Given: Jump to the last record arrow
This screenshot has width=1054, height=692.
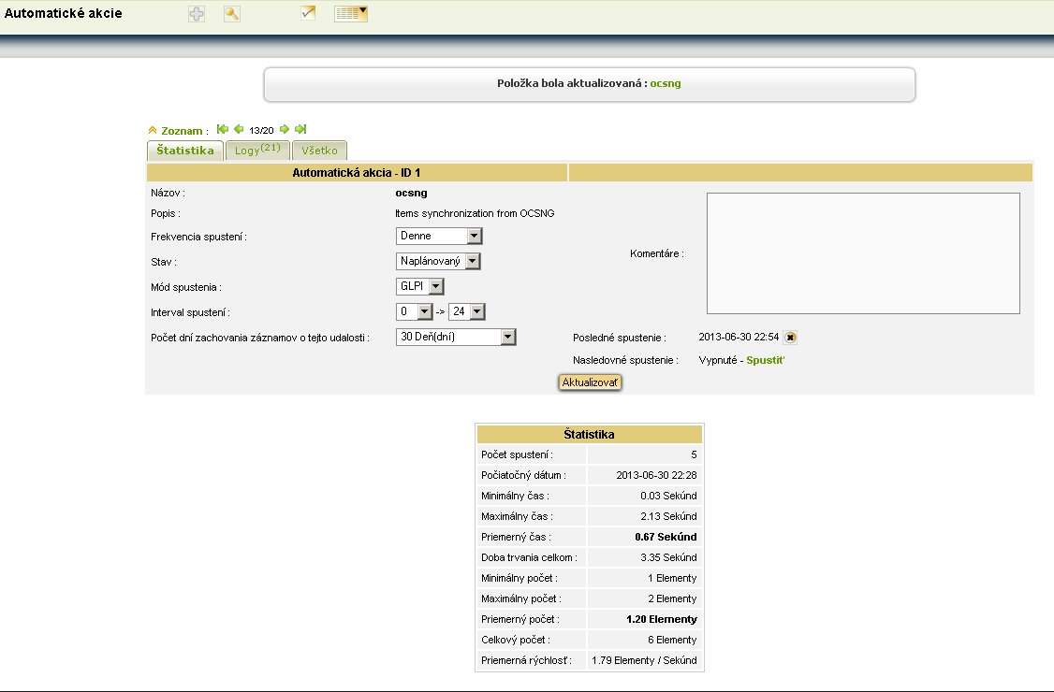Looking at the screenshot, I should pos(300,129).
